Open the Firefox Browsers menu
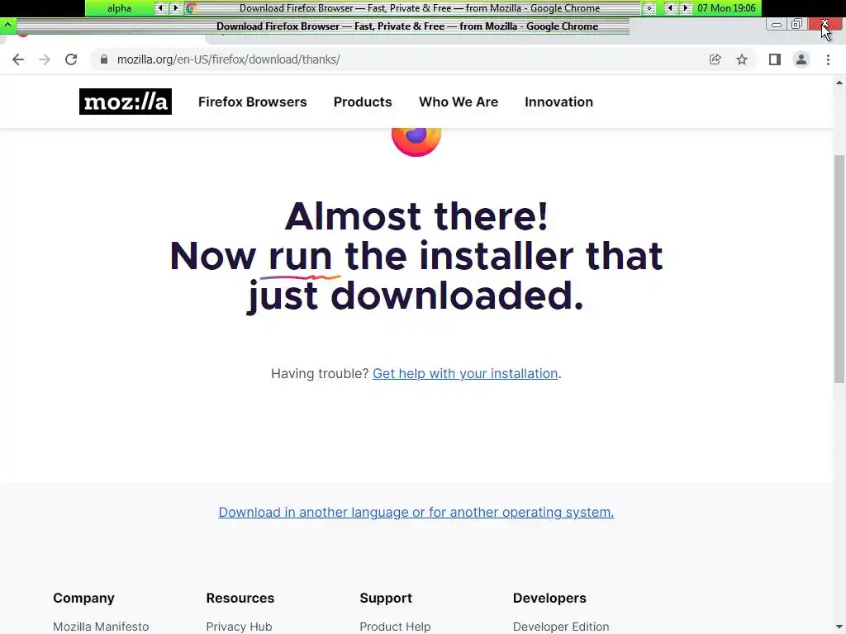The image size is (846, 634). 253,102
